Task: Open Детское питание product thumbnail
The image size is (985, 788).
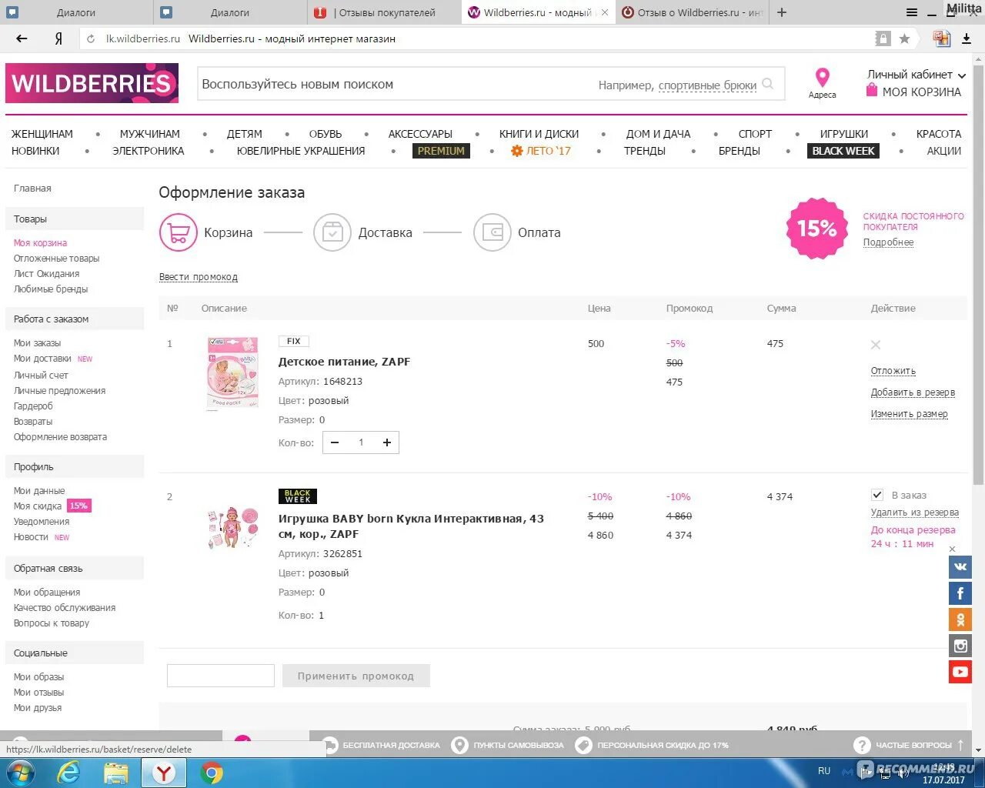Action: [233, 372]
